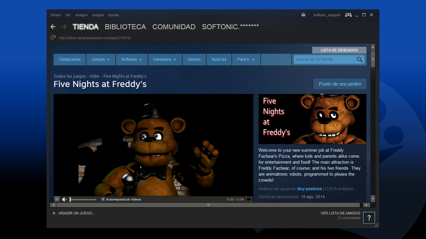426x239 pixels.
Task: Click the Freddy trailer video frame
Action: 153,145
